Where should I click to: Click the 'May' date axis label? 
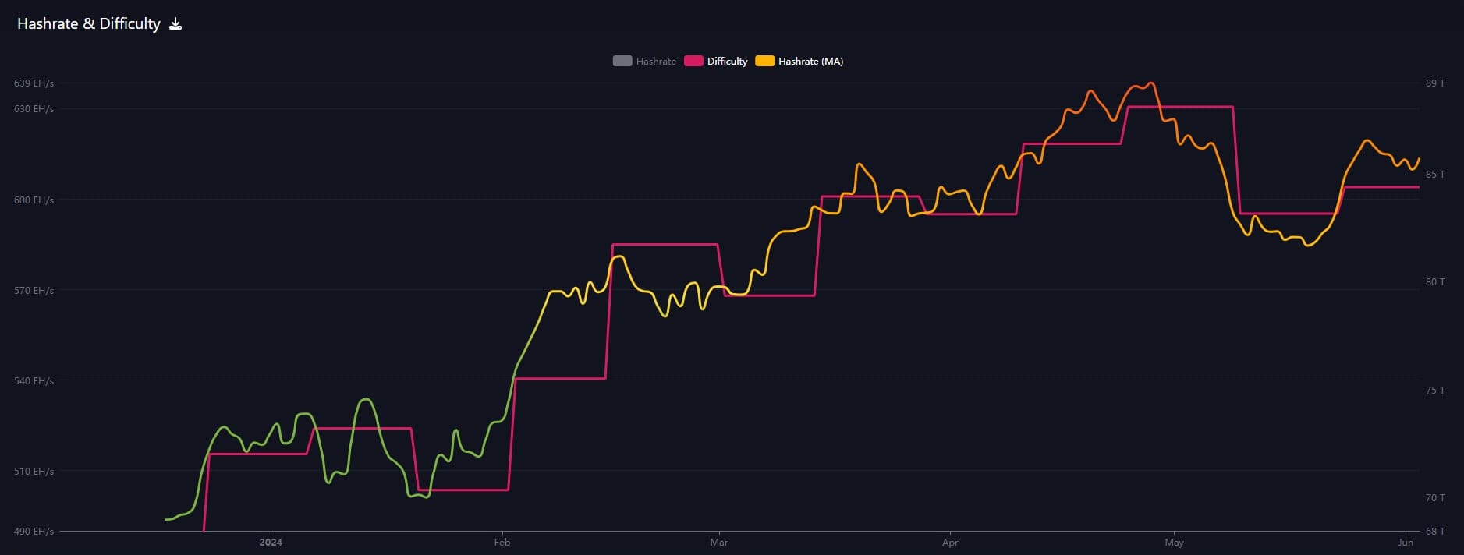(1174, 543)
